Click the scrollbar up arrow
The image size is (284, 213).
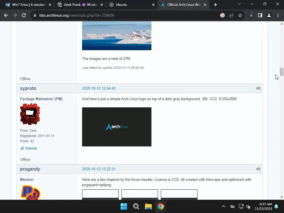[282, 24]
